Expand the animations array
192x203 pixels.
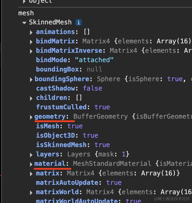tap(31, 32)
